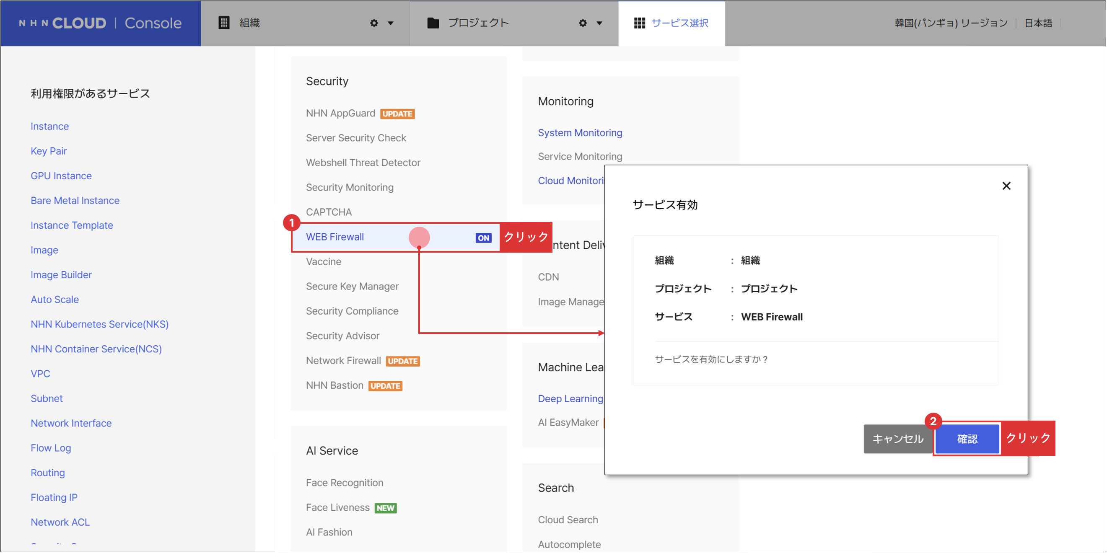Select WEB Firewall service
The height and width of the screenshot is (553, 1107).
point(396,237)
